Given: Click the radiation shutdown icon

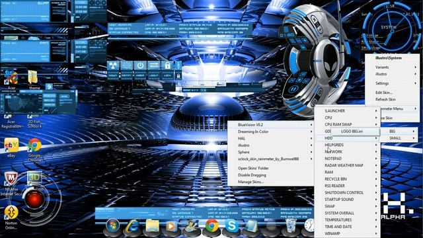Looking at the screenshot, I should coord(113,65).
